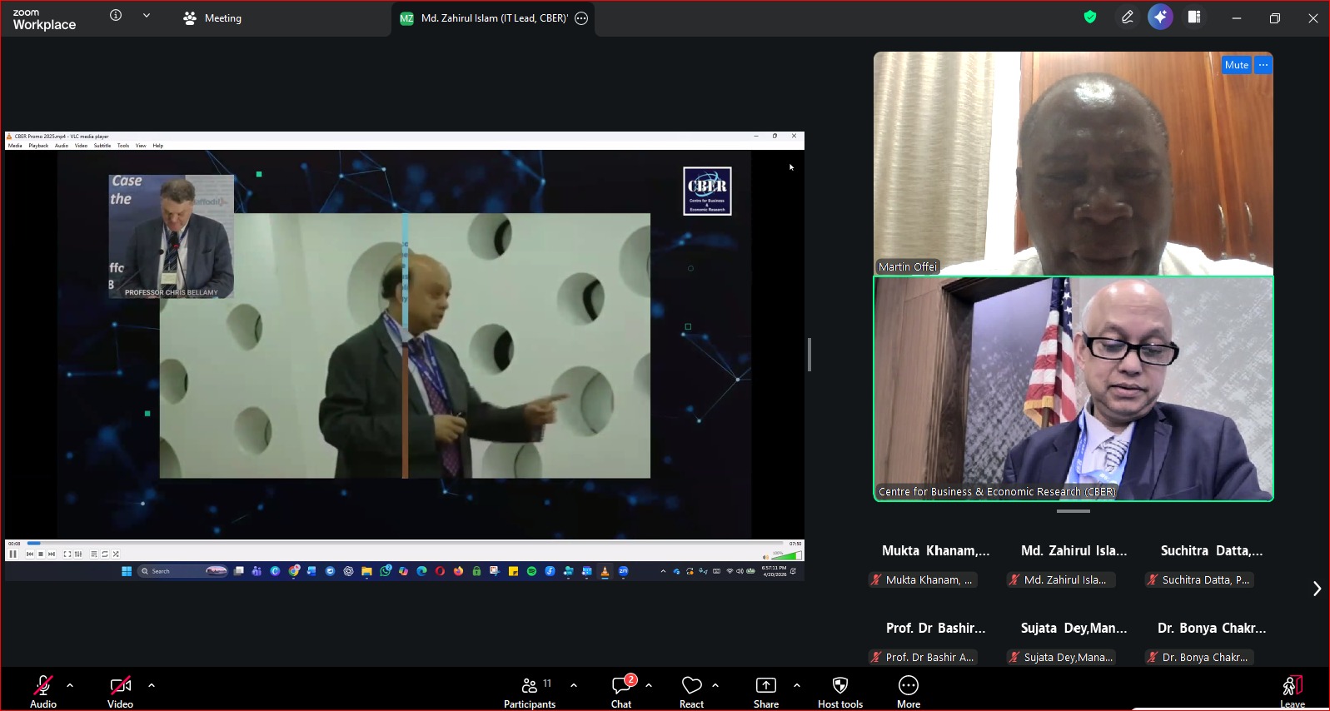Start camera with Video button

tap(120, 691)
